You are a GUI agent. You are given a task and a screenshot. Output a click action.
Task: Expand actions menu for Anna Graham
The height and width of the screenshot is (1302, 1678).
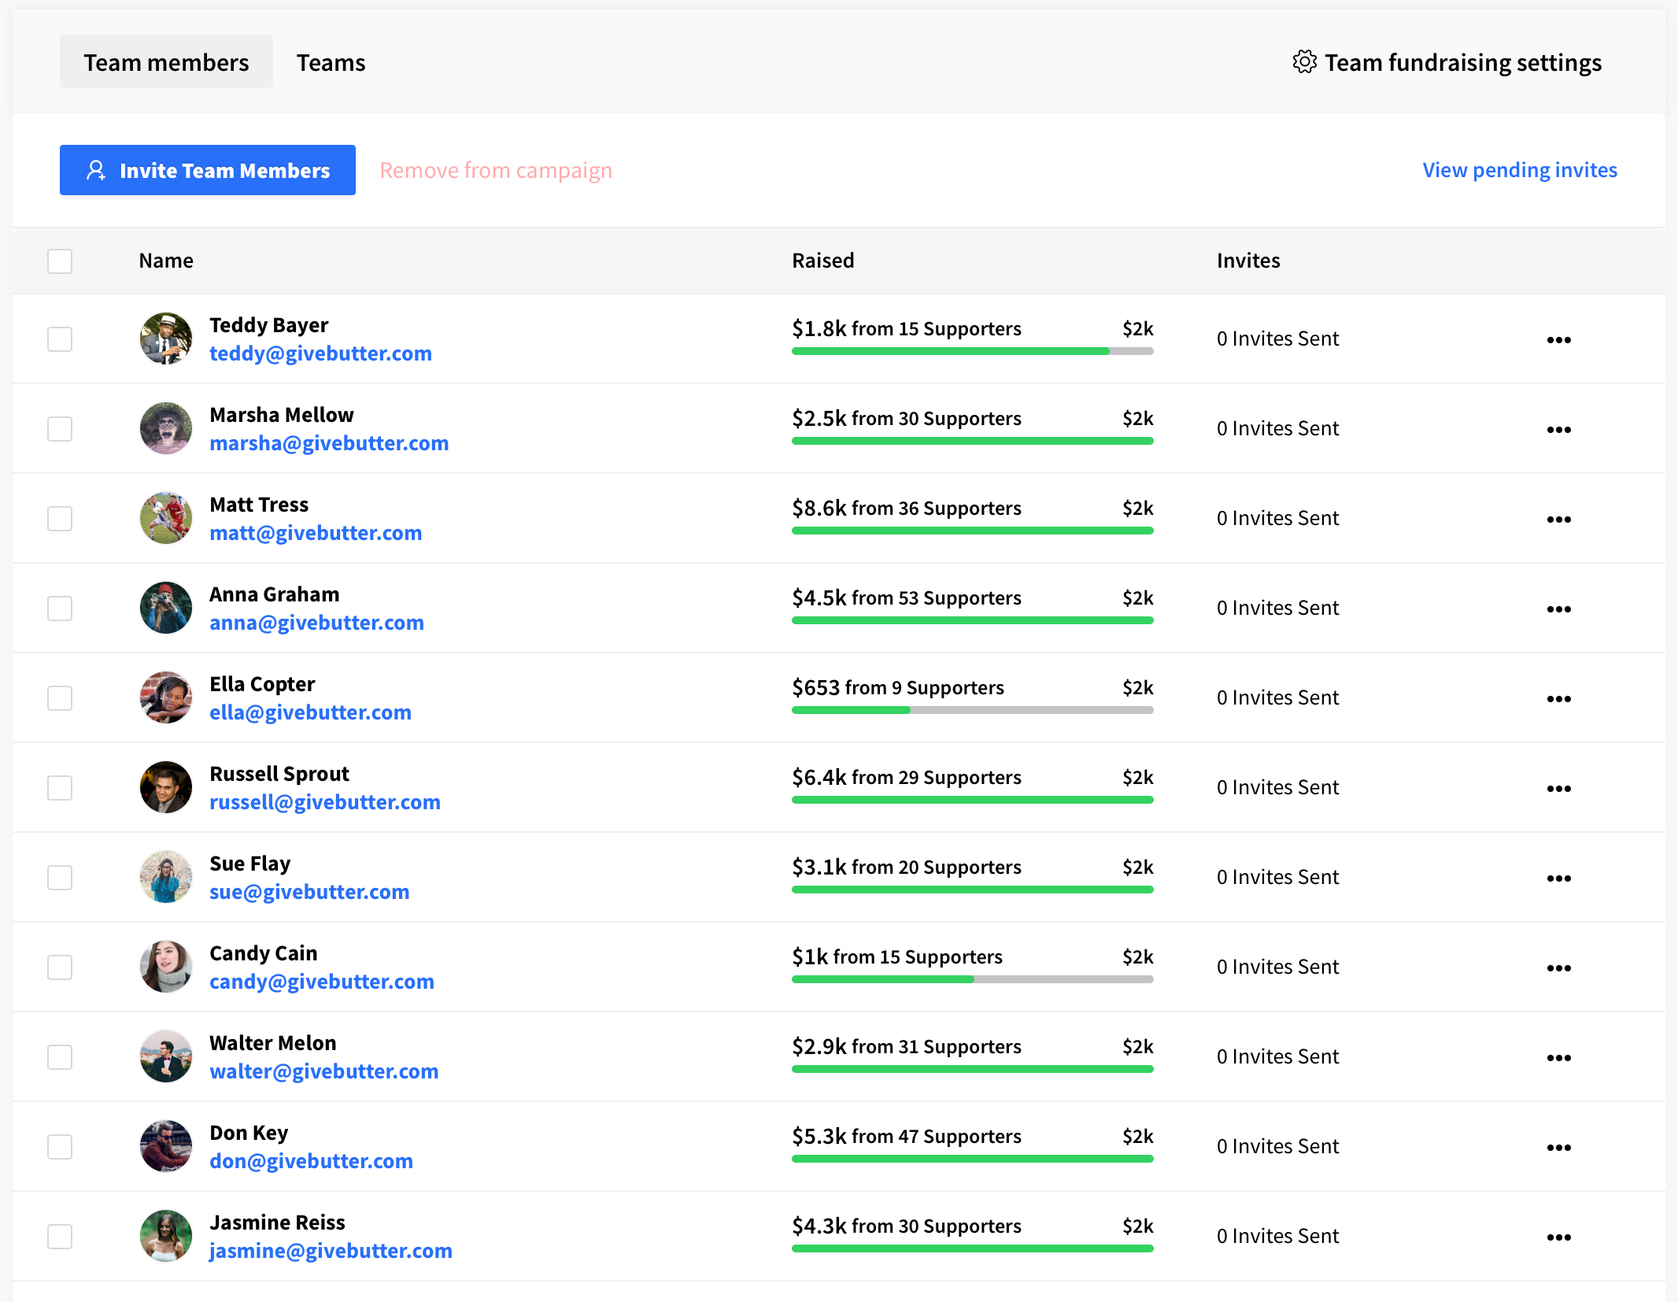pyautogui.click(x=1558, y=609)
